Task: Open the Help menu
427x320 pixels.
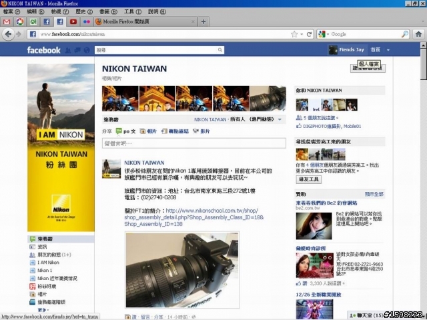Action: tap(157, 12)
